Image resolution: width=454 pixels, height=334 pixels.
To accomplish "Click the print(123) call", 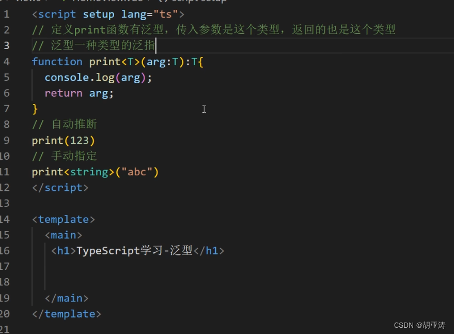I will pyautogui.click(x=64, y=141).
